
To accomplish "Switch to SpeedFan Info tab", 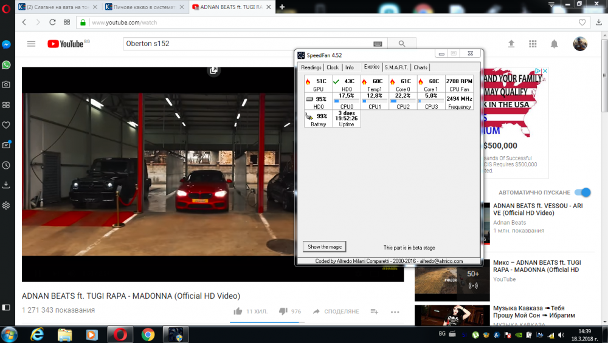I will pos(350,67).
